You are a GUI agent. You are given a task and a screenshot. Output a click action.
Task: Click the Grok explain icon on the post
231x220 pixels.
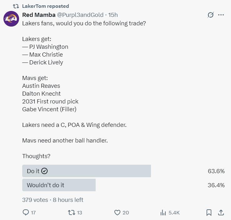[x=211, y=15]
